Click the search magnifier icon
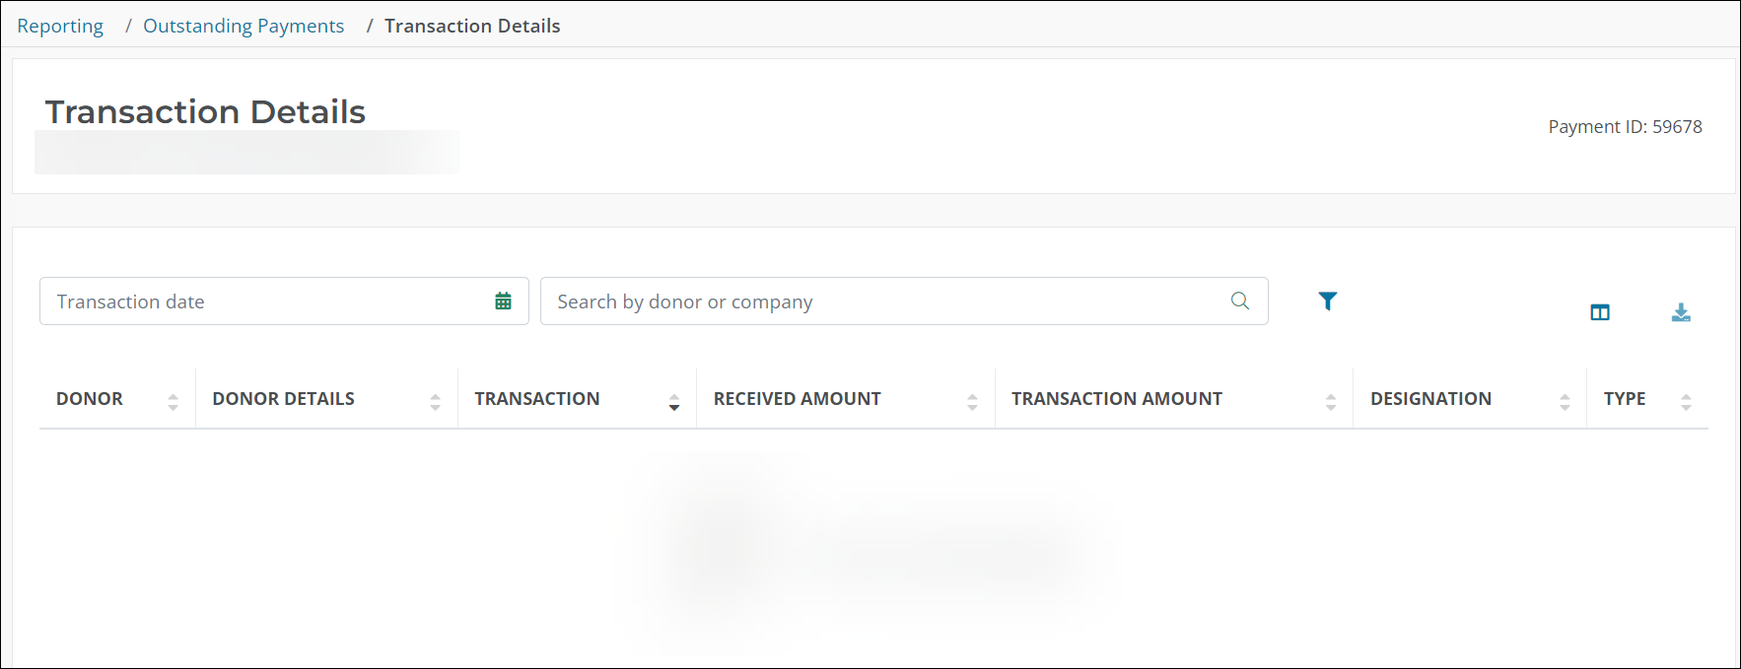The image size is (1741, 669). pos(1240,301)
